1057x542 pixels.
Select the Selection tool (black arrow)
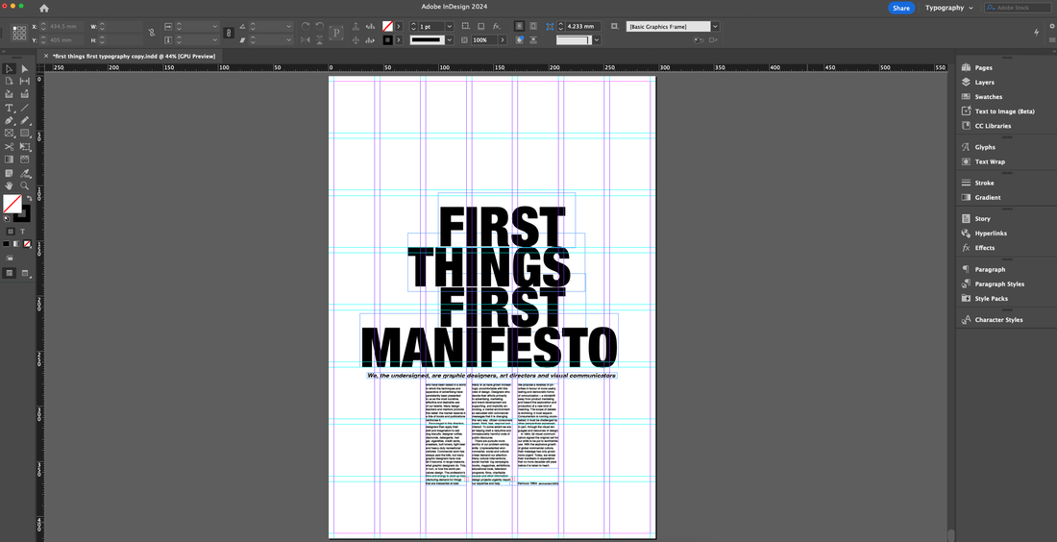(x=10, y=69)
